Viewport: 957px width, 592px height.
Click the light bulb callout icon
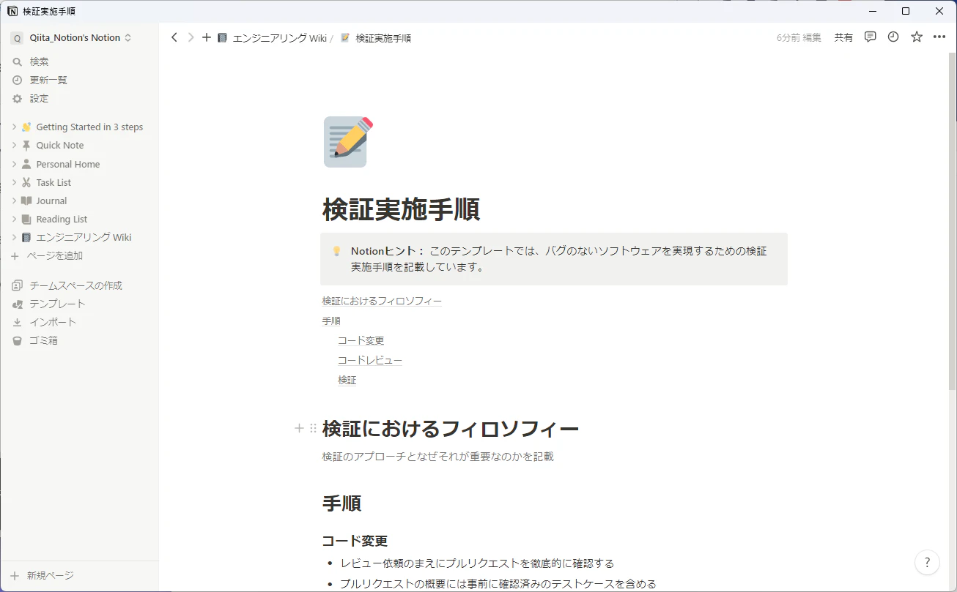click(337, 251)
